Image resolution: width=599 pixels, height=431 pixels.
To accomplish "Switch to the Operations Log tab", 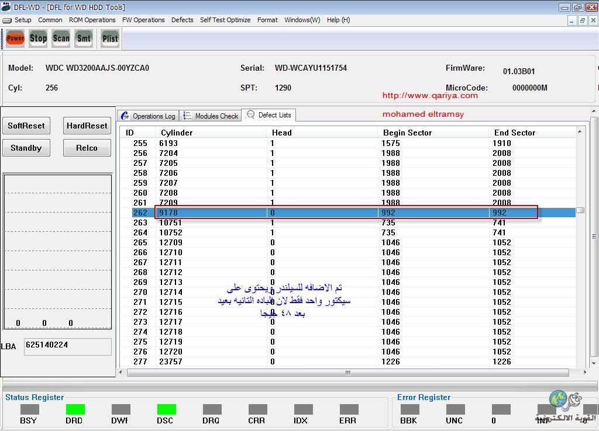I will 148,116.
